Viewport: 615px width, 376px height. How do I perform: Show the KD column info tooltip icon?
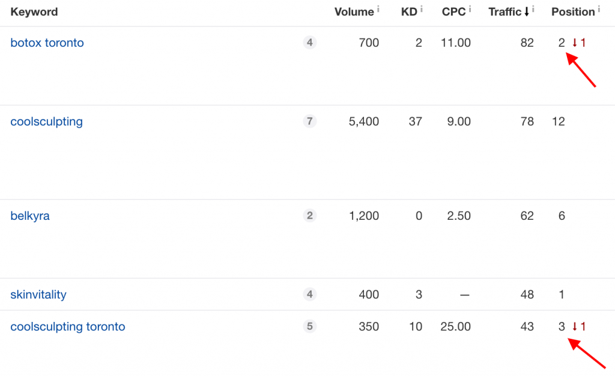tap(421, 8)
